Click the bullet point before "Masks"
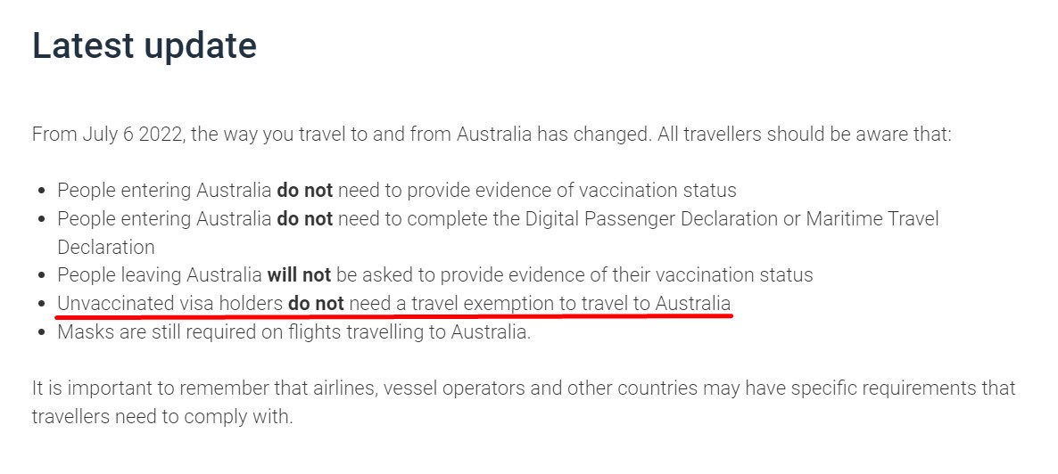Screen dimensions: 1058x474 tap(42, 333)
